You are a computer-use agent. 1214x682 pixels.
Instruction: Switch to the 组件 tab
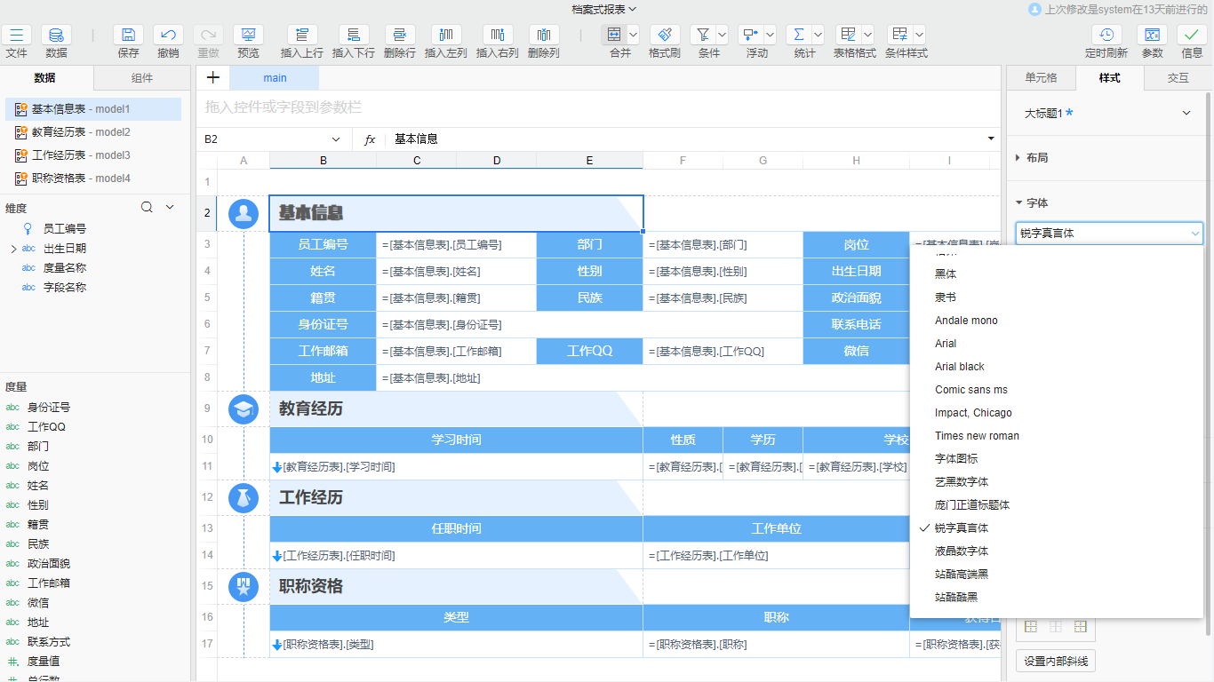point(140,78)
